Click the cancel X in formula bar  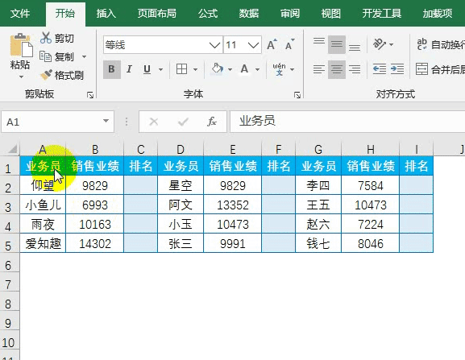click(154, 122)
